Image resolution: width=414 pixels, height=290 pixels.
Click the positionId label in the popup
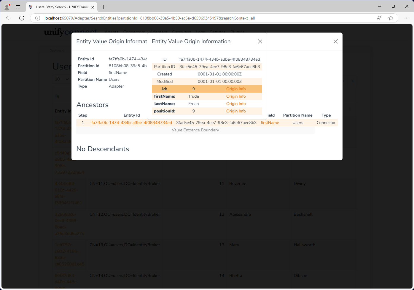[165, 111]
